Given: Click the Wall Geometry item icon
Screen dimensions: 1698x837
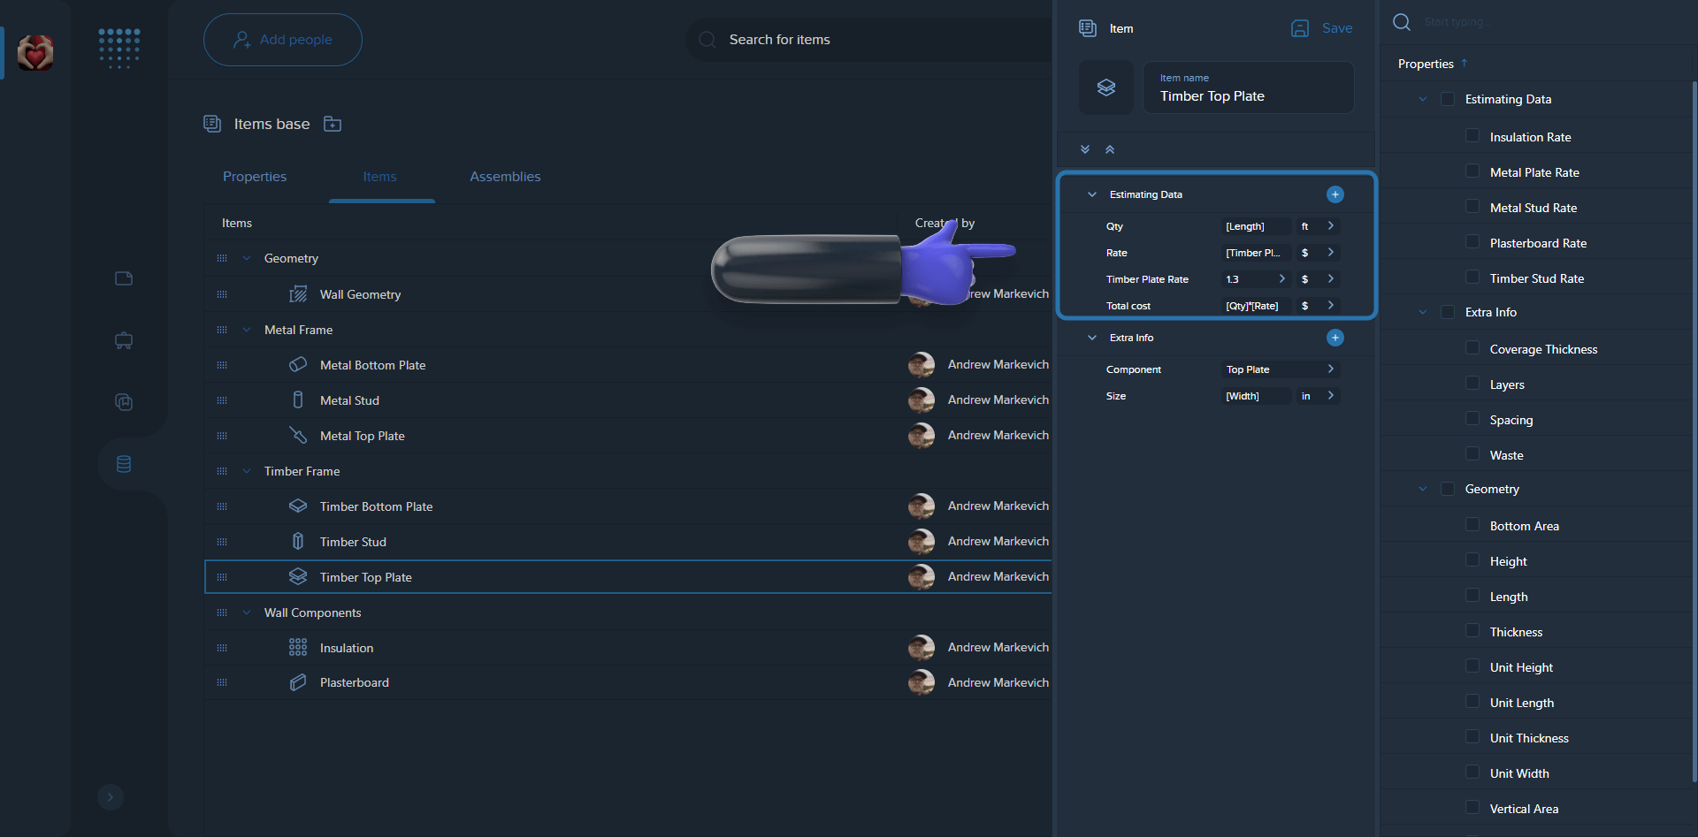Looking at the screenshot, I should point(298,293).
